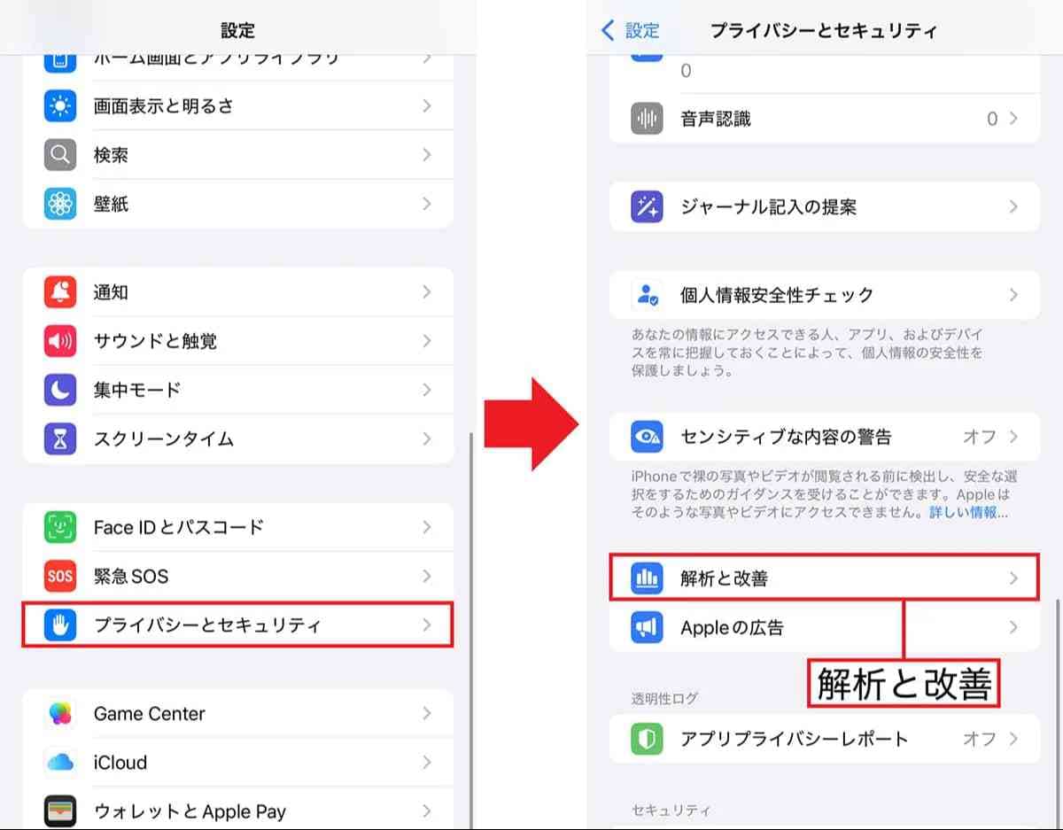This screenshot has width=1063, height=830.
Task: Tap the Appleの広告 megaphone icon
Action: click(x=647, y=627)
